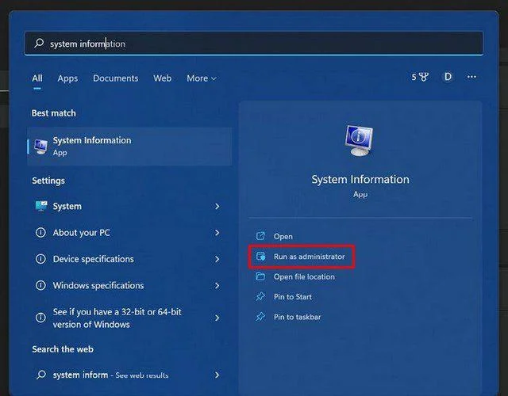Click the System Information app icon in Best match

(40, 147)
